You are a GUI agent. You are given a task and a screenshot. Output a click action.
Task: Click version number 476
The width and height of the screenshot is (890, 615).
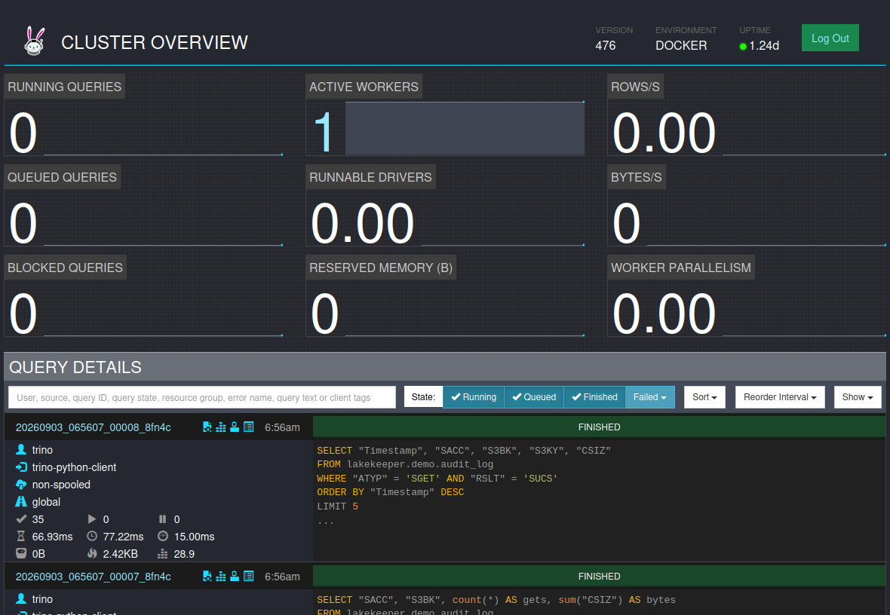pyautogui.click(x=605, y=45)
